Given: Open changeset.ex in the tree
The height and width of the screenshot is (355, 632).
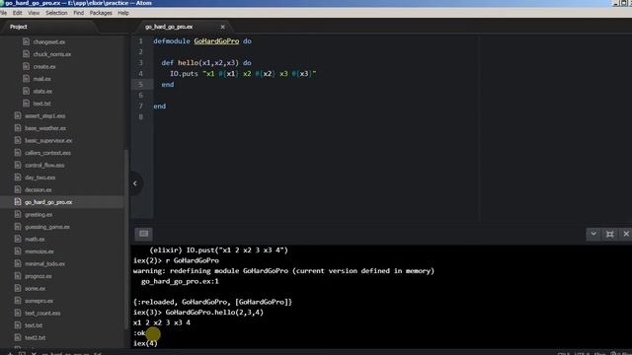Looking at the screenshot, I should [48, 41].
